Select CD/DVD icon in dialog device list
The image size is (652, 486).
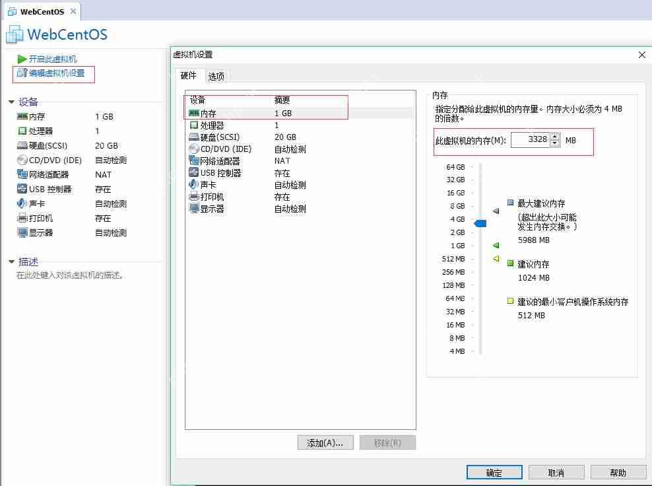pos(194,149)
